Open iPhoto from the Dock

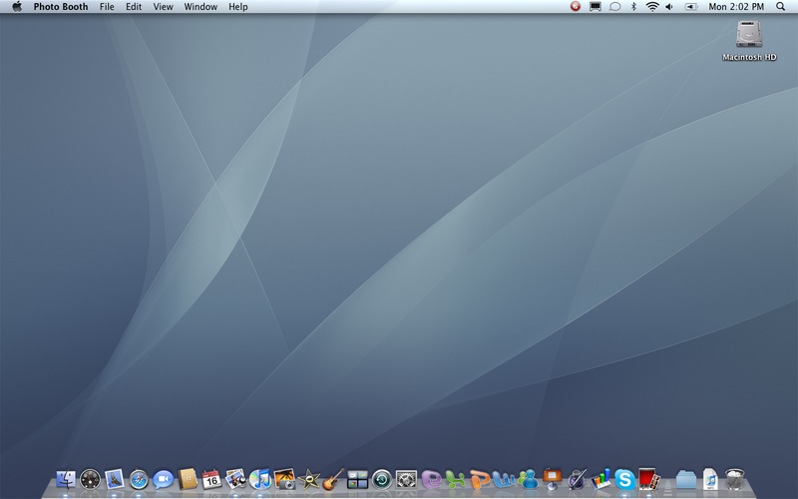pyautogui.click(x=284, y=479)
